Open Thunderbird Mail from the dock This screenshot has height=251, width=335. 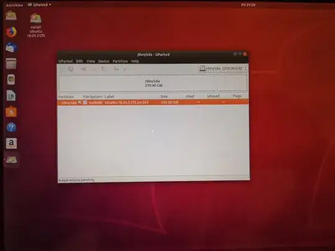coord(11,48)
